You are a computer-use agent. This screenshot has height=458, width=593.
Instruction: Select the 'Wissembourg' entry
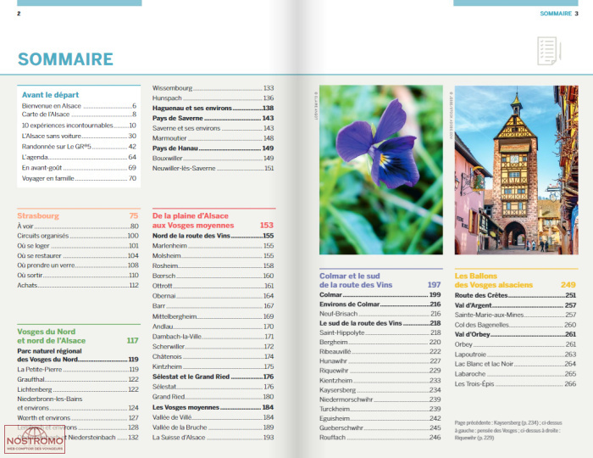tap(213, 88)
